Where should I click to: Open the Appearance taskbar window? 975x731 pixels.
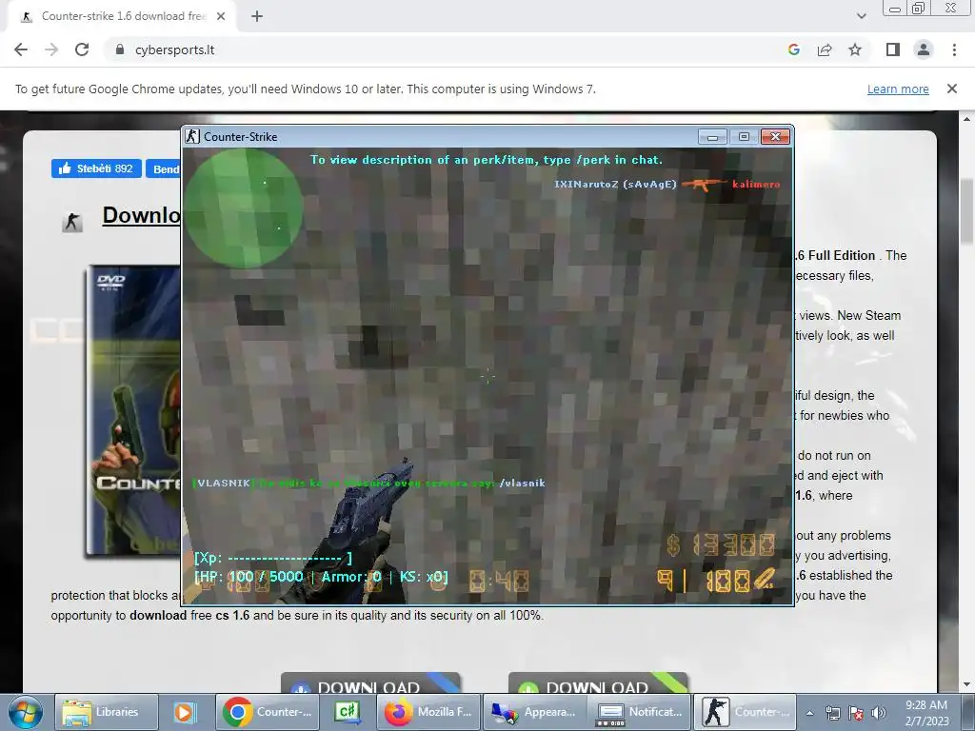533,712
